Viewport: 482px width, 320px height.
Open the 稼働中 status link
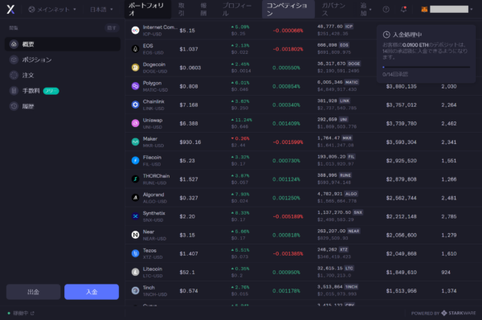click(x=21, y=314)
